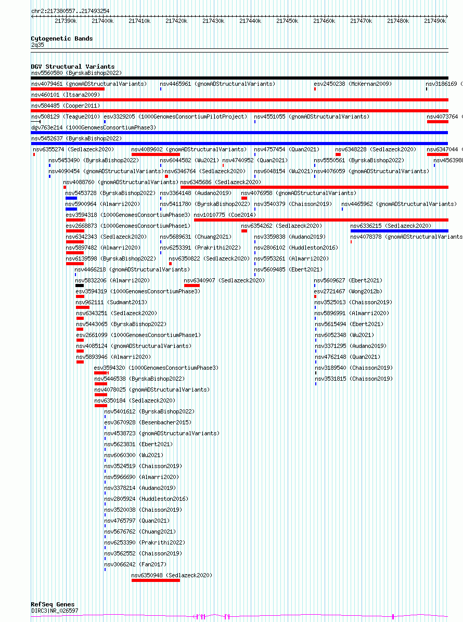Click the nsv6355274 (Sedlazeck2020) label
Image resolution: width=463 pixels, height=622 pixels.
[x=73, y=150]
